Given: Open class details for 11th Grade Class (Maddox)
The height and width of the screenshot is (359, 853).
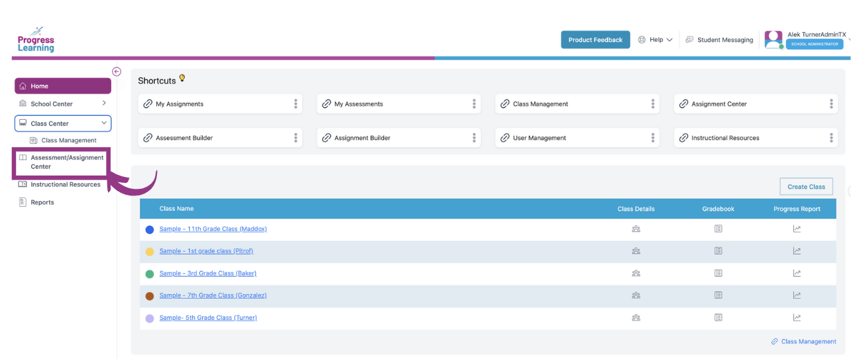Looking at the screenshot, I should (x=636, y=229).
